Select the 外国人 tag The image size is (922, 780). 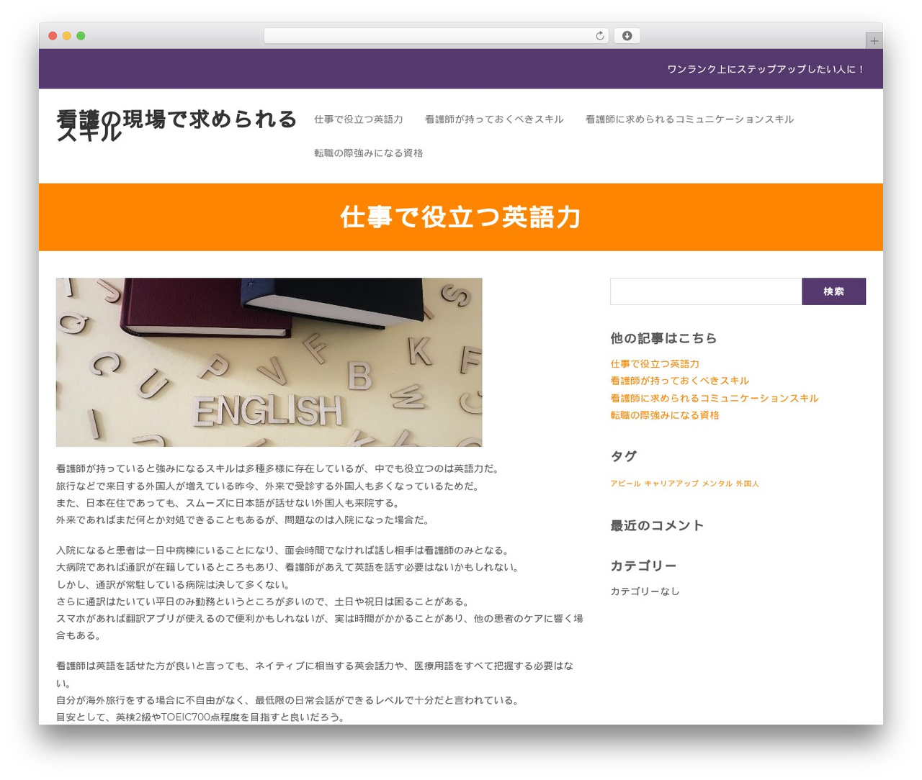(x=748, y=484)
